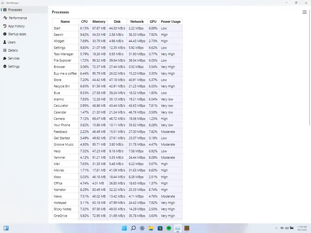
Task: Select the OneDrive process name
Action: click(60, 216)
